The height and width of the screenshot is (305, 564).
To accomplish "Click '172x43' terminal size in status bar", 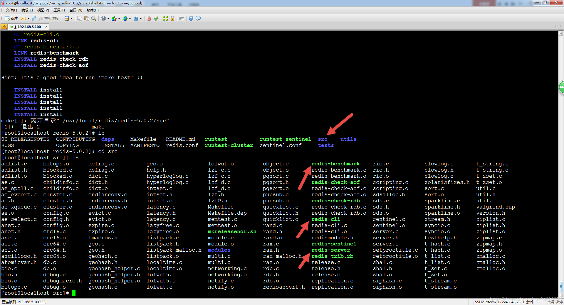I will (503, 302).
